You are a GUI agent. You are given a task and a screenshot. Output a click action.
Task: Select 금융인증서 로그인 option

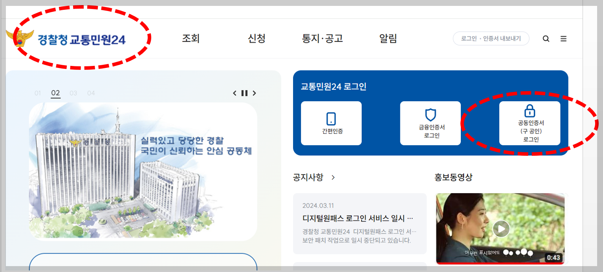click(x=431, y=123)
